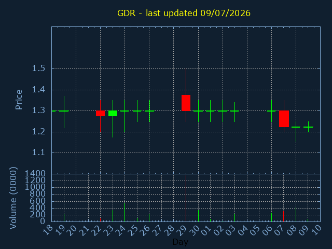The image size is (332, 249).
Task: Click the 1.5 price axis label
Action: pos(38,68)
